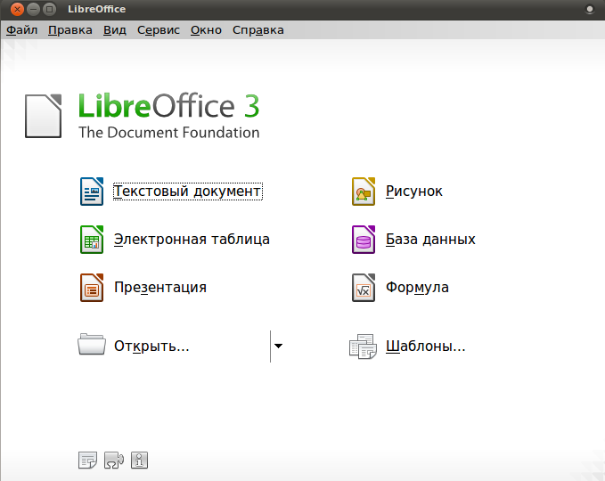
Task: Click the Открыть... button label
Action: click(151, 346)
